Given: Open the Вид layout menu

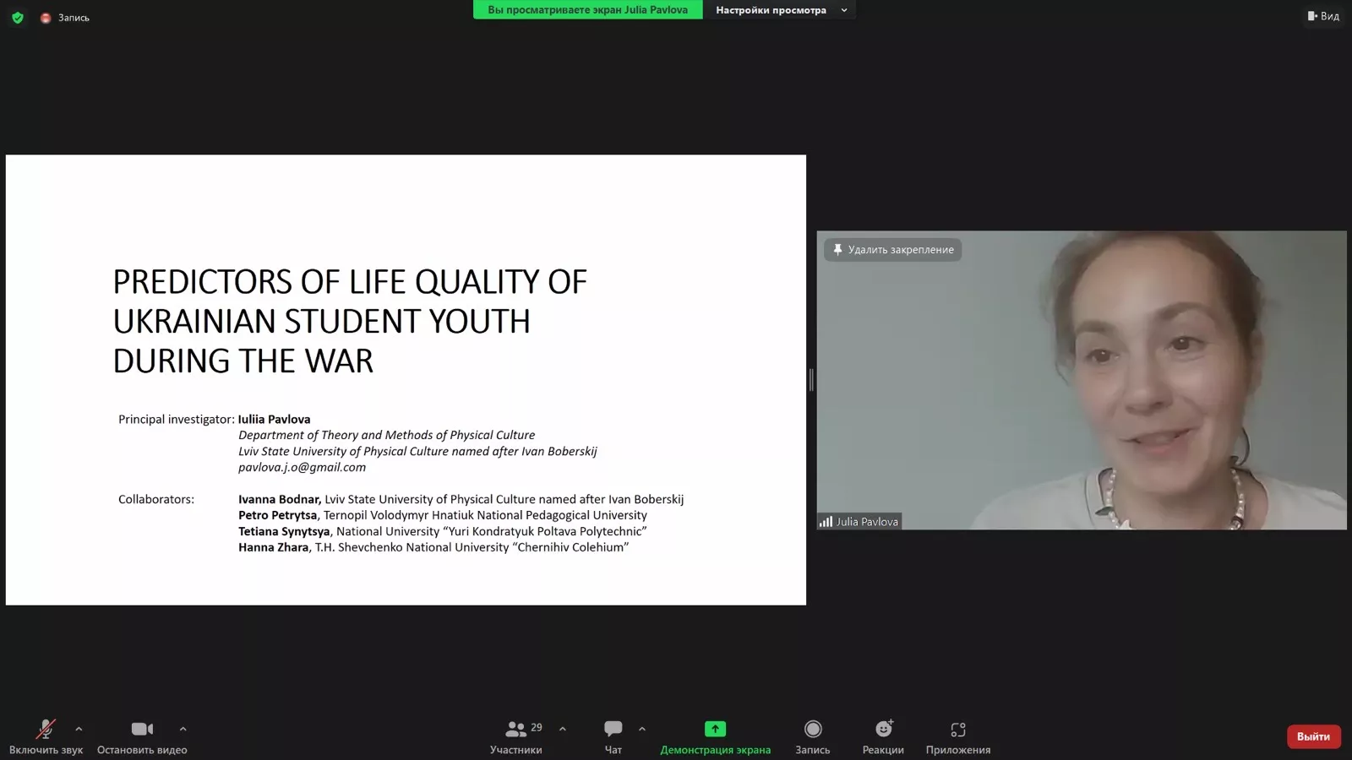Looking at the screenshot, I should 1323,16.
